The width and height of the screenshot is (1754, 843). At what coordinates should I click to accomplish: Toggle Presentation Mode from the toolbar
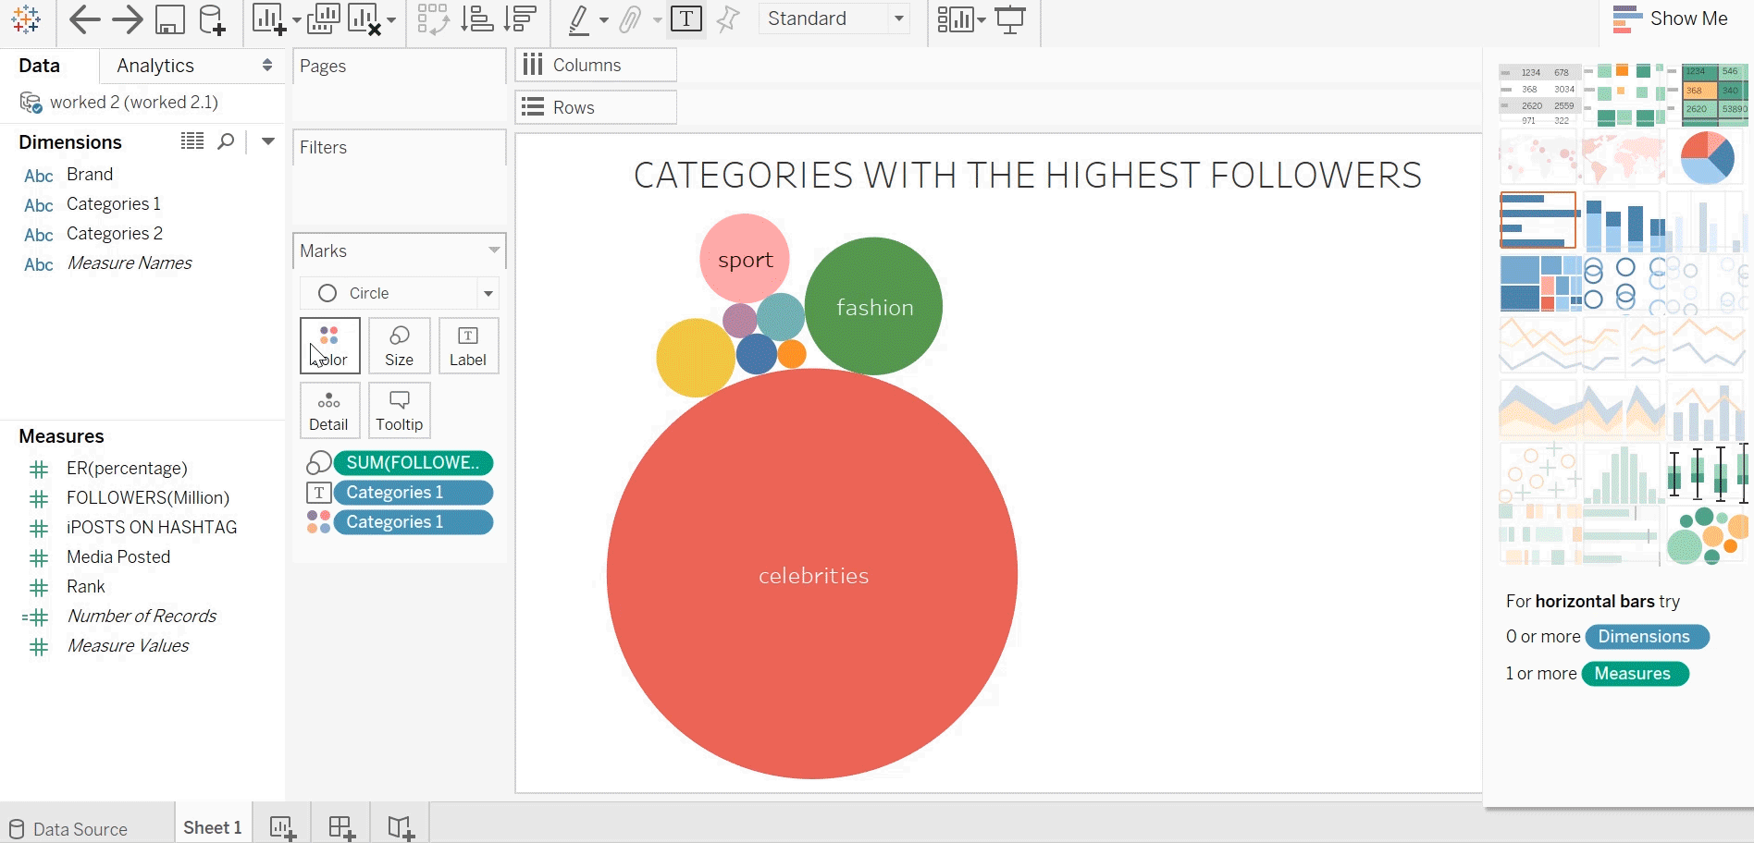coord(1011,18)
